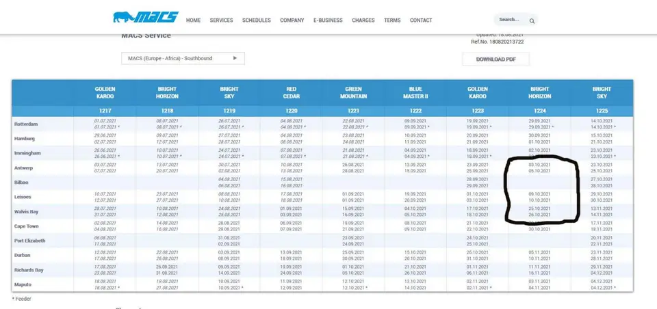The height and width of the screenshot is (309, 657).
Task: Go to the SCHEDULES menu
Action: pos(257,20)
